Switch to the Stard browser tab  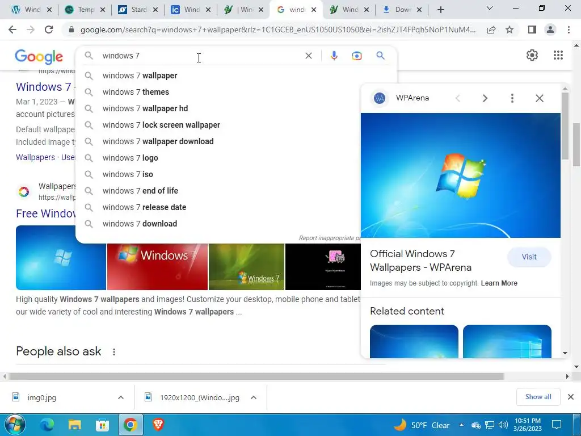pos(138,10)
